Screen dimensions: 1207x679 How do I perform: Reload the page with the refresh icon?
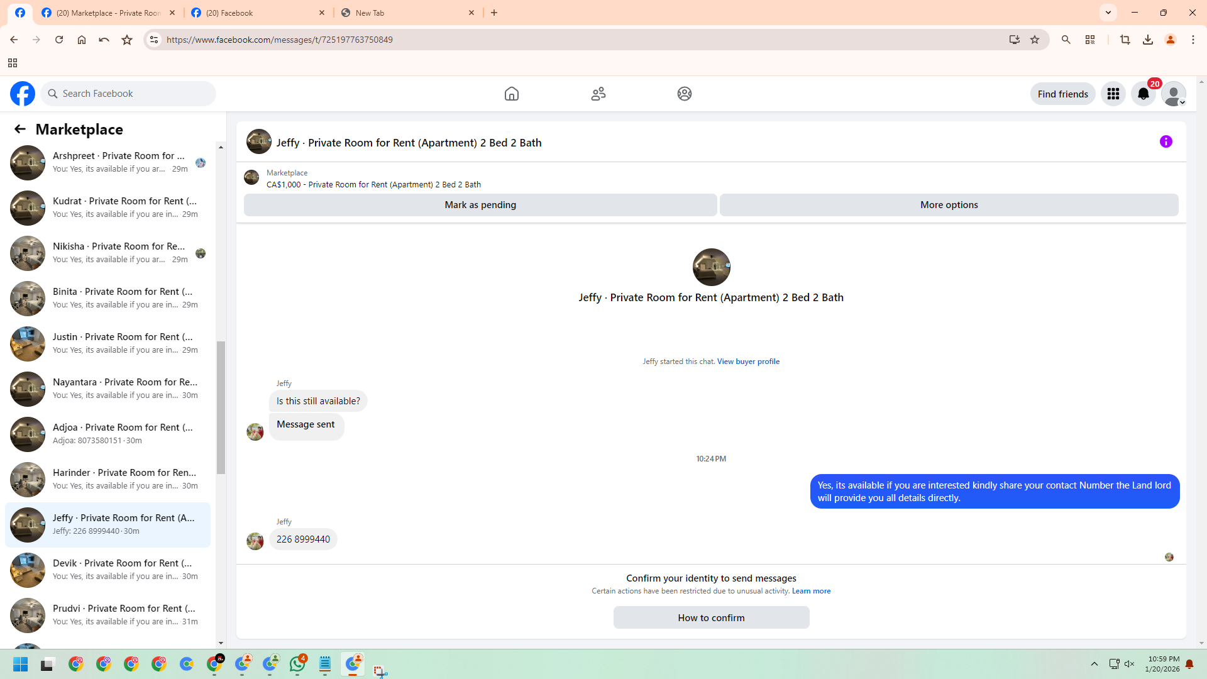59,40
